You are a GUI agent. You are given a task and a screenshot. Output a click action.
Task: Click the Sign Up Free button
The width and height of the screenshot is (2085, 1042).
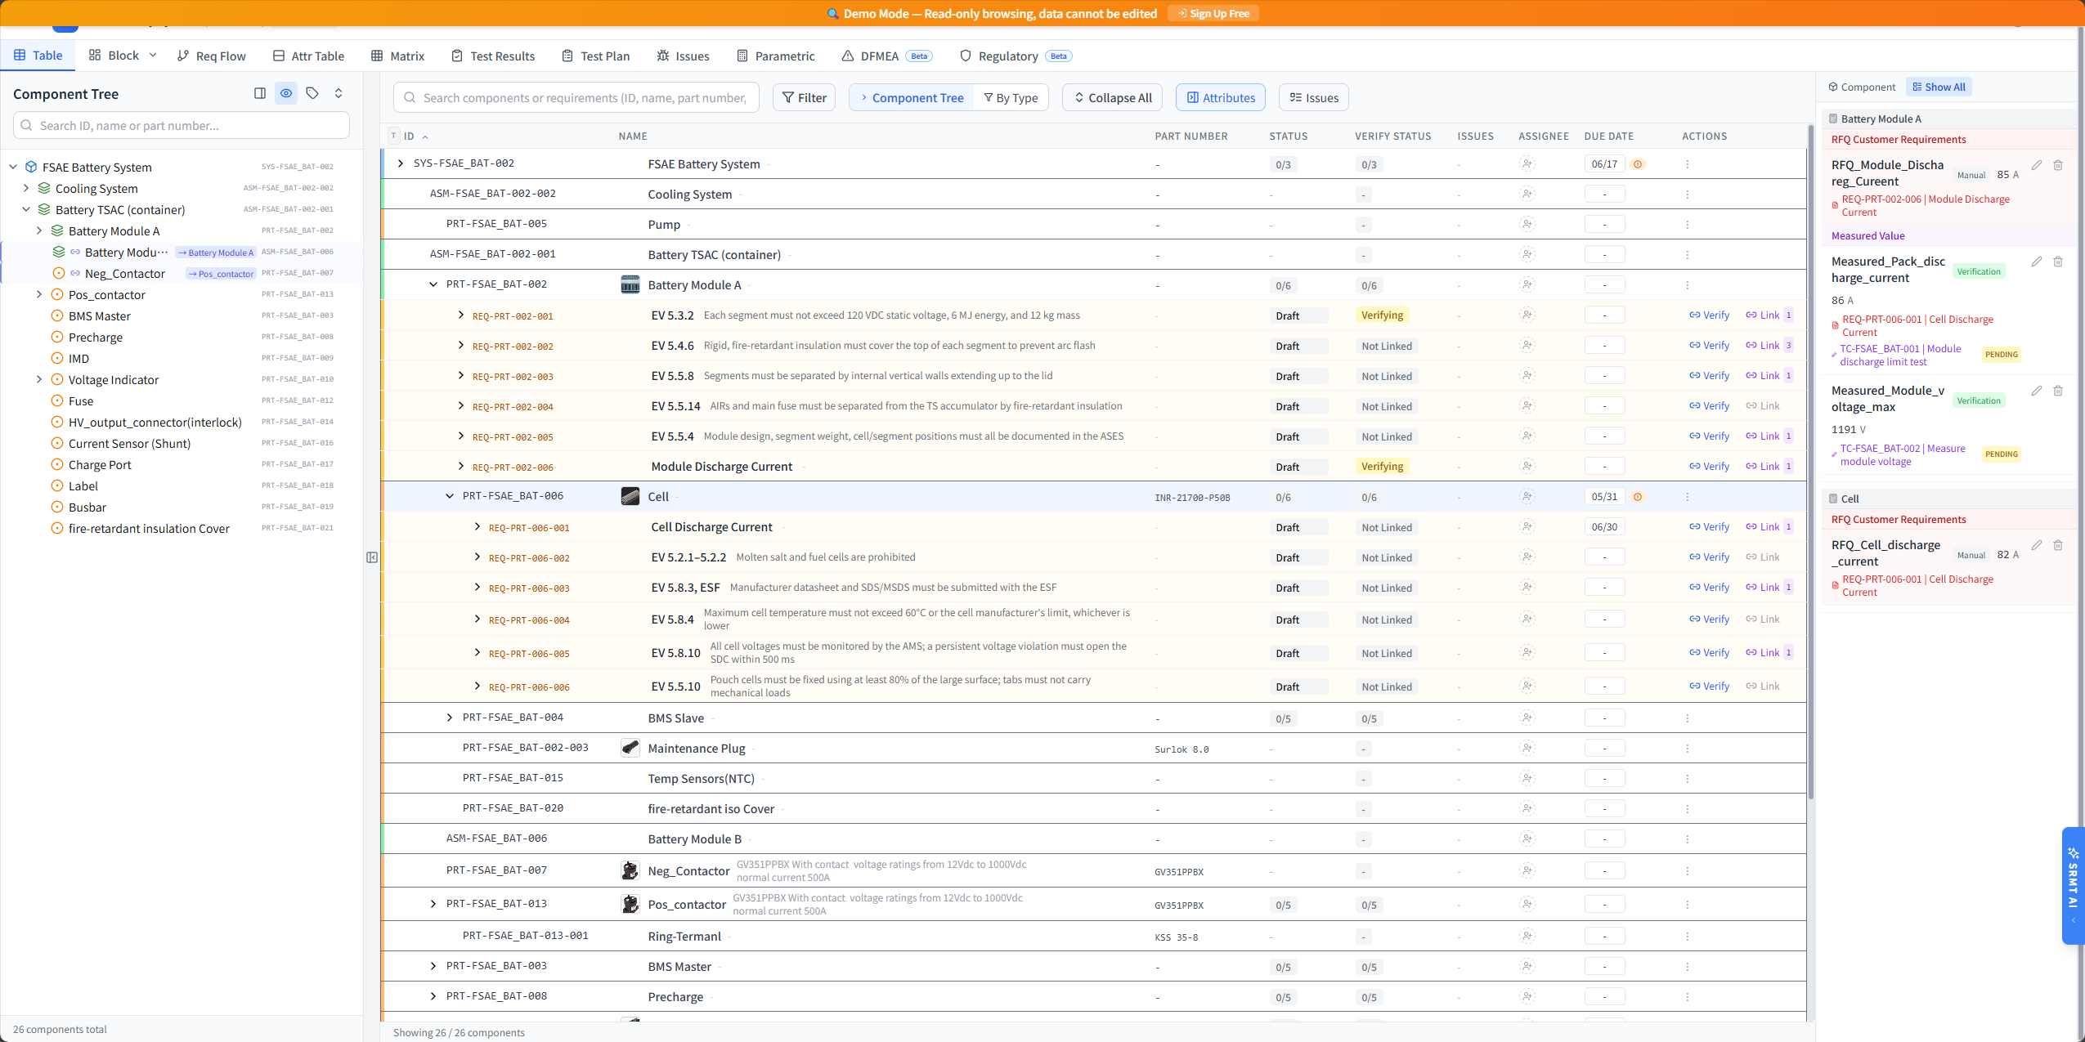[1213, 13]
